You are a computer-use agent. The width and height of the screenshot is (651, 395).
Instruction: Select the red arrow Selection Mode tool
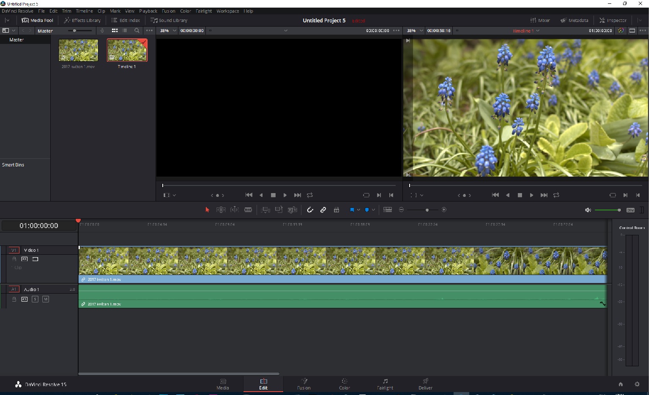(207, 210)
